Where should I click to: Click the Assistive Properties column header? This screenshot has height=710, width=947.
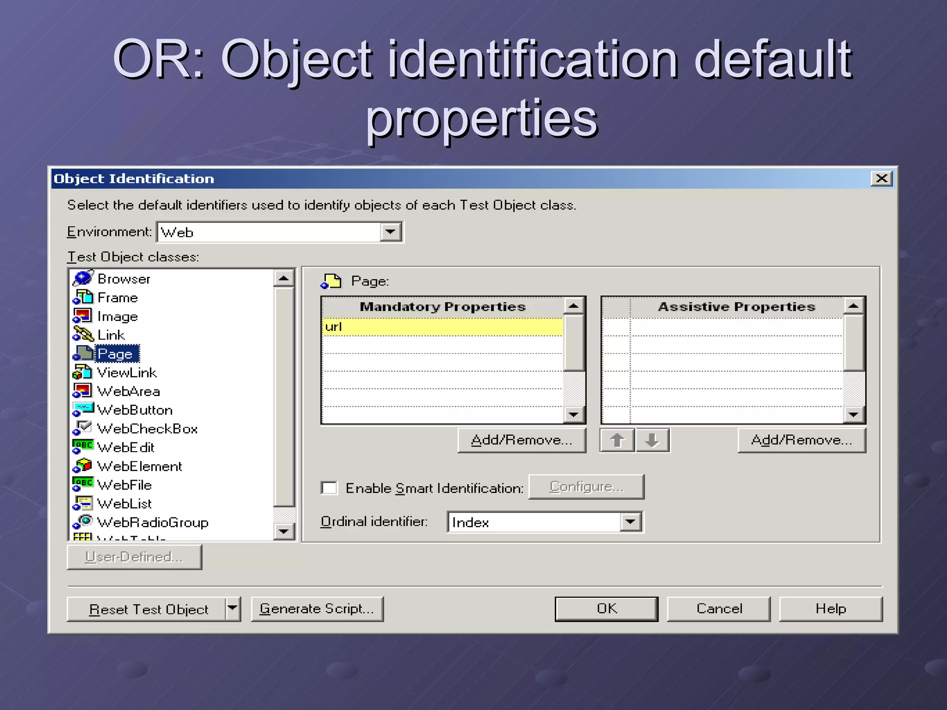click(x=736, y=307)
